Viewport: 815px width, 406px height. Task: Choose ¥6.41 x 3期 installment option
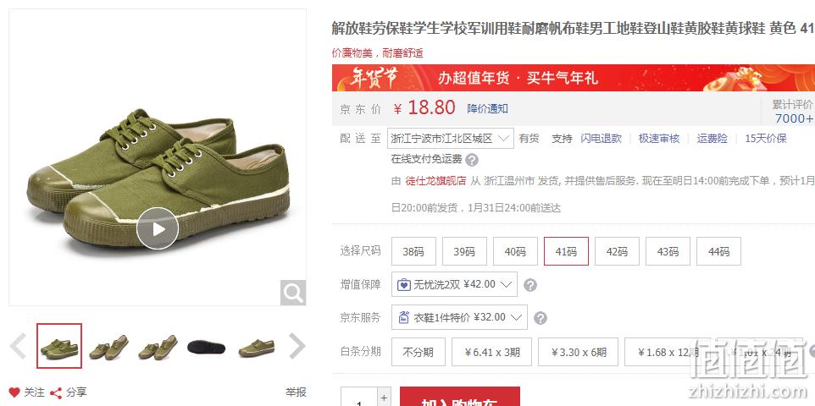click(x=491, y=352)
